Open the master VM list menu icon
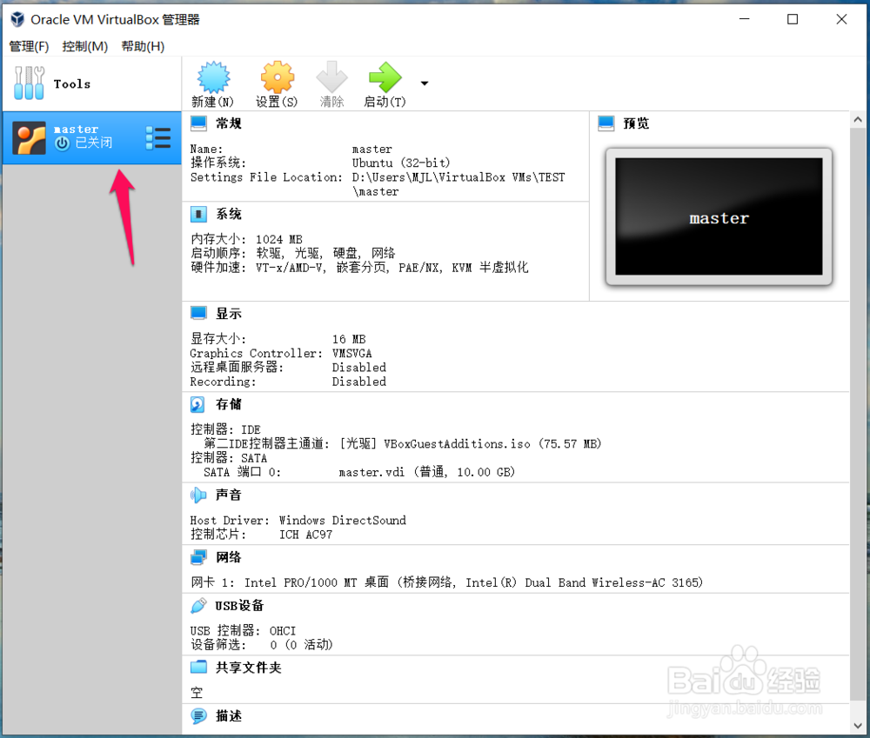This screenshot has width=870, height=738. (158, 137)
